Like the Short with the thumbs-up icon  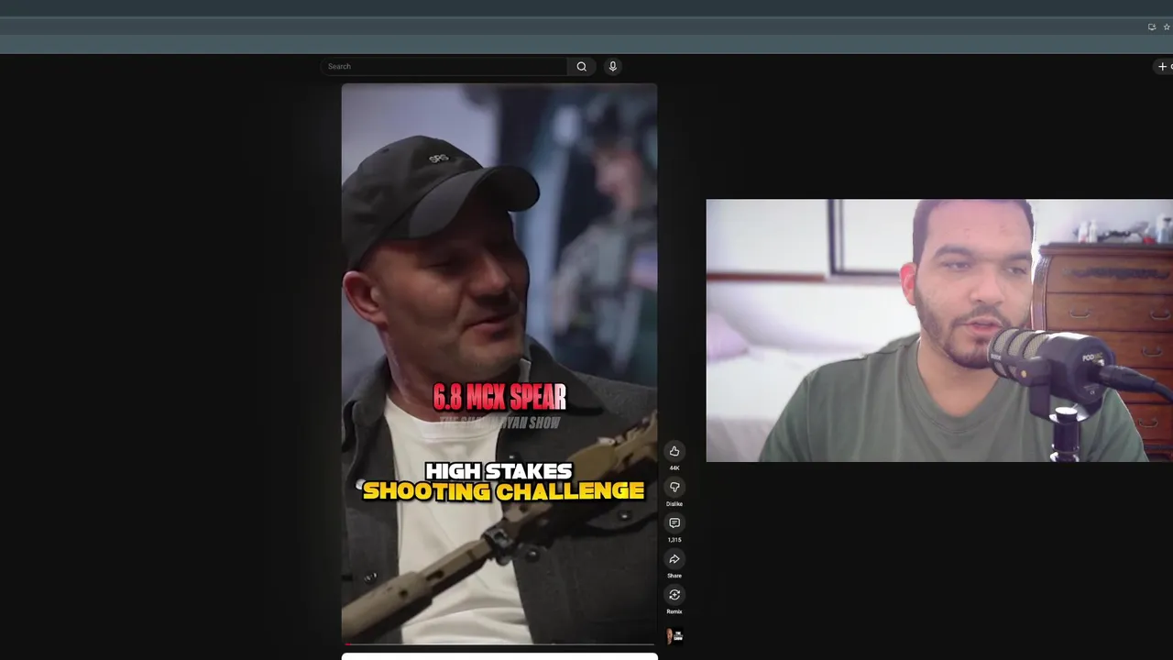[x=674, y=451]
